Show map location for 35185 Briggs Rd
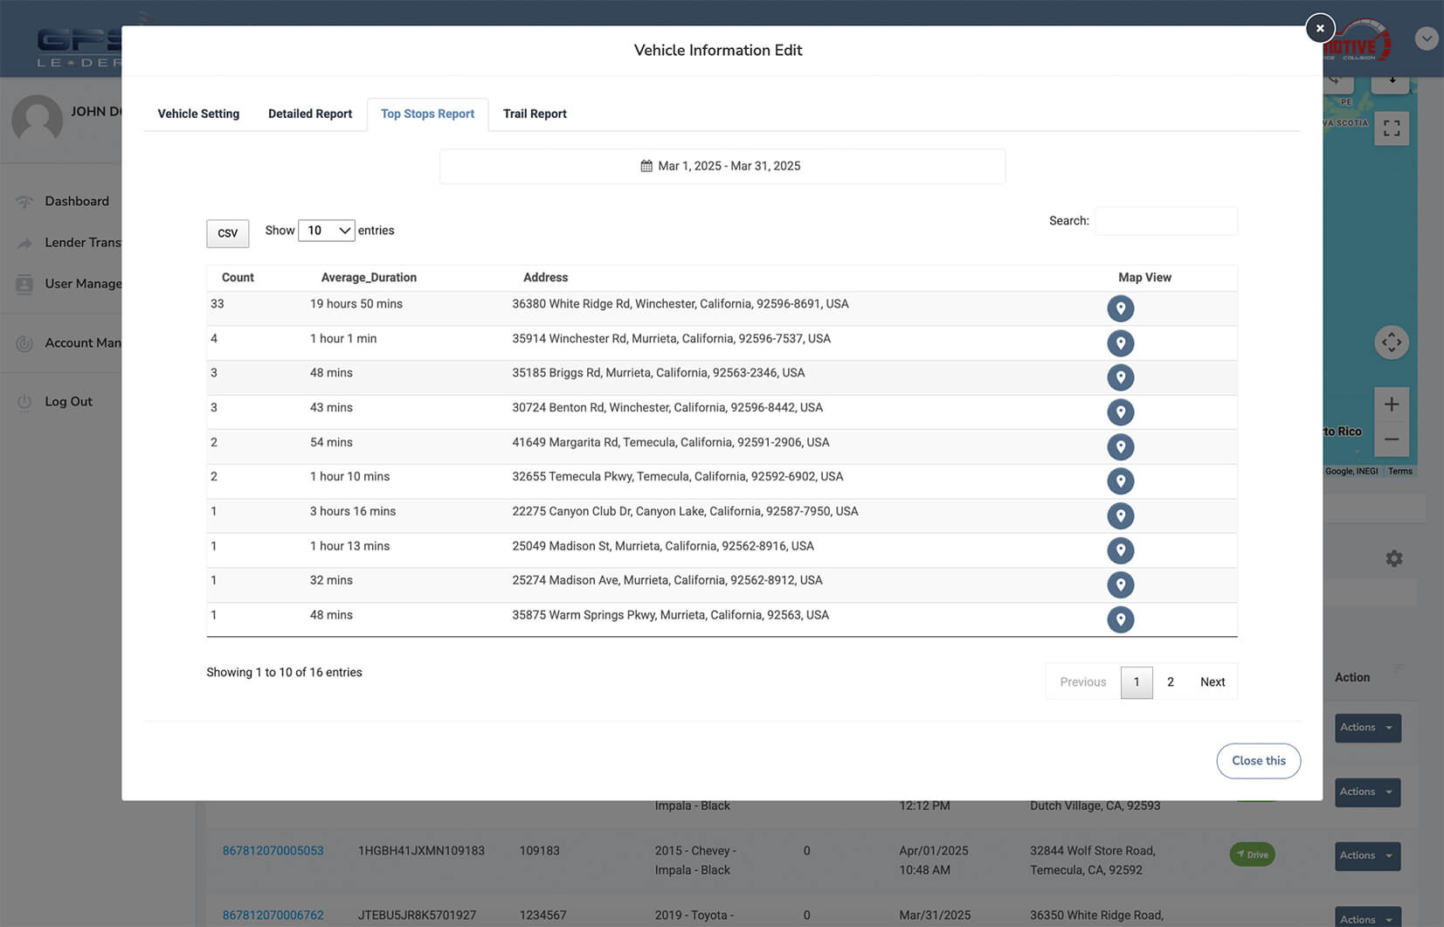1444x927 pixels. (x=1120, y=377)
